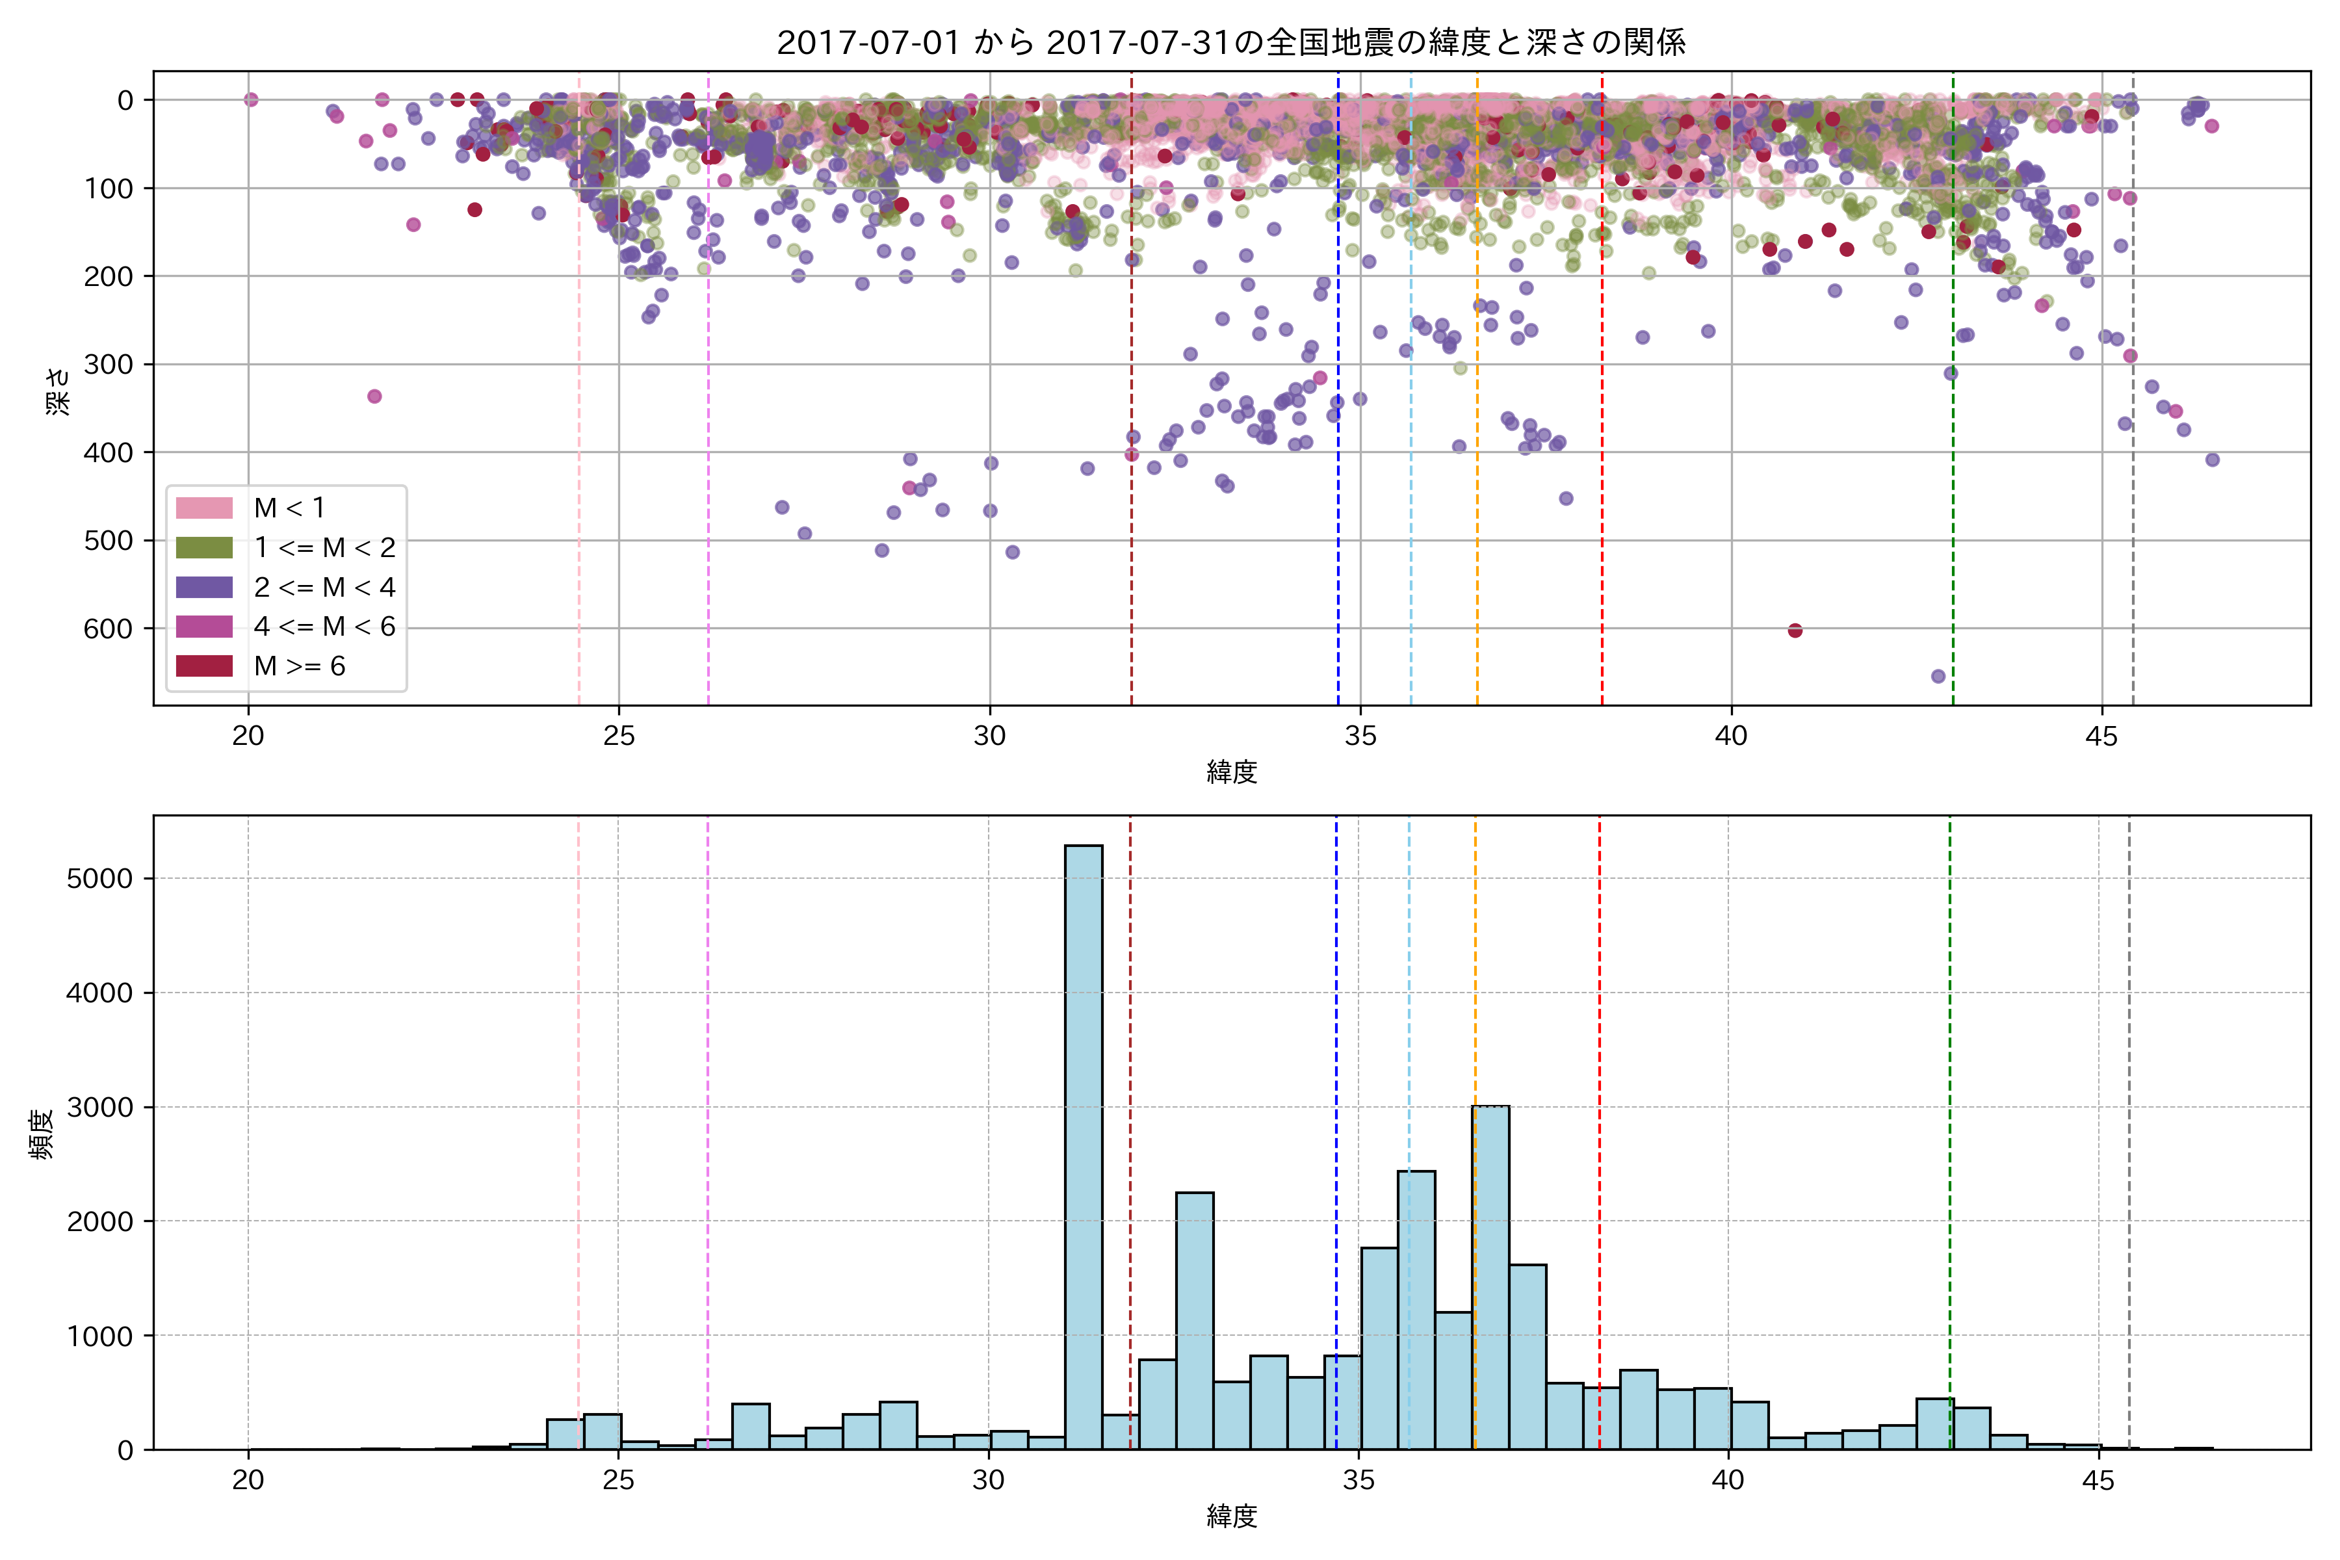Image resolution: width=2340 pixels, height=1560 pixels.
Task: Click the 緯度 label under the histogram
Action: (1232, 1516)
